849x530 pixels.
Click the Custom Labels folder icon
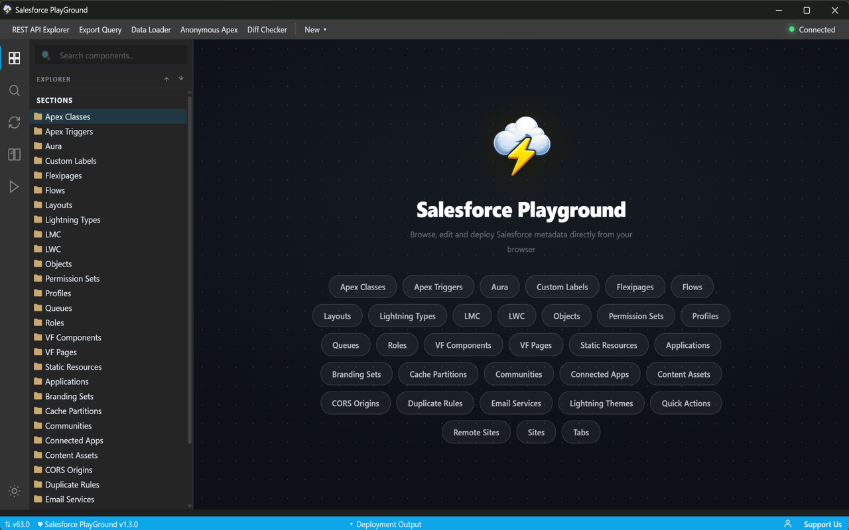point(38,160)
